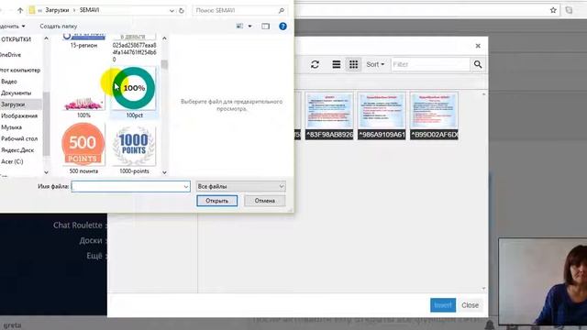Open Музыка in navigation pane

[x=11, y=127]
